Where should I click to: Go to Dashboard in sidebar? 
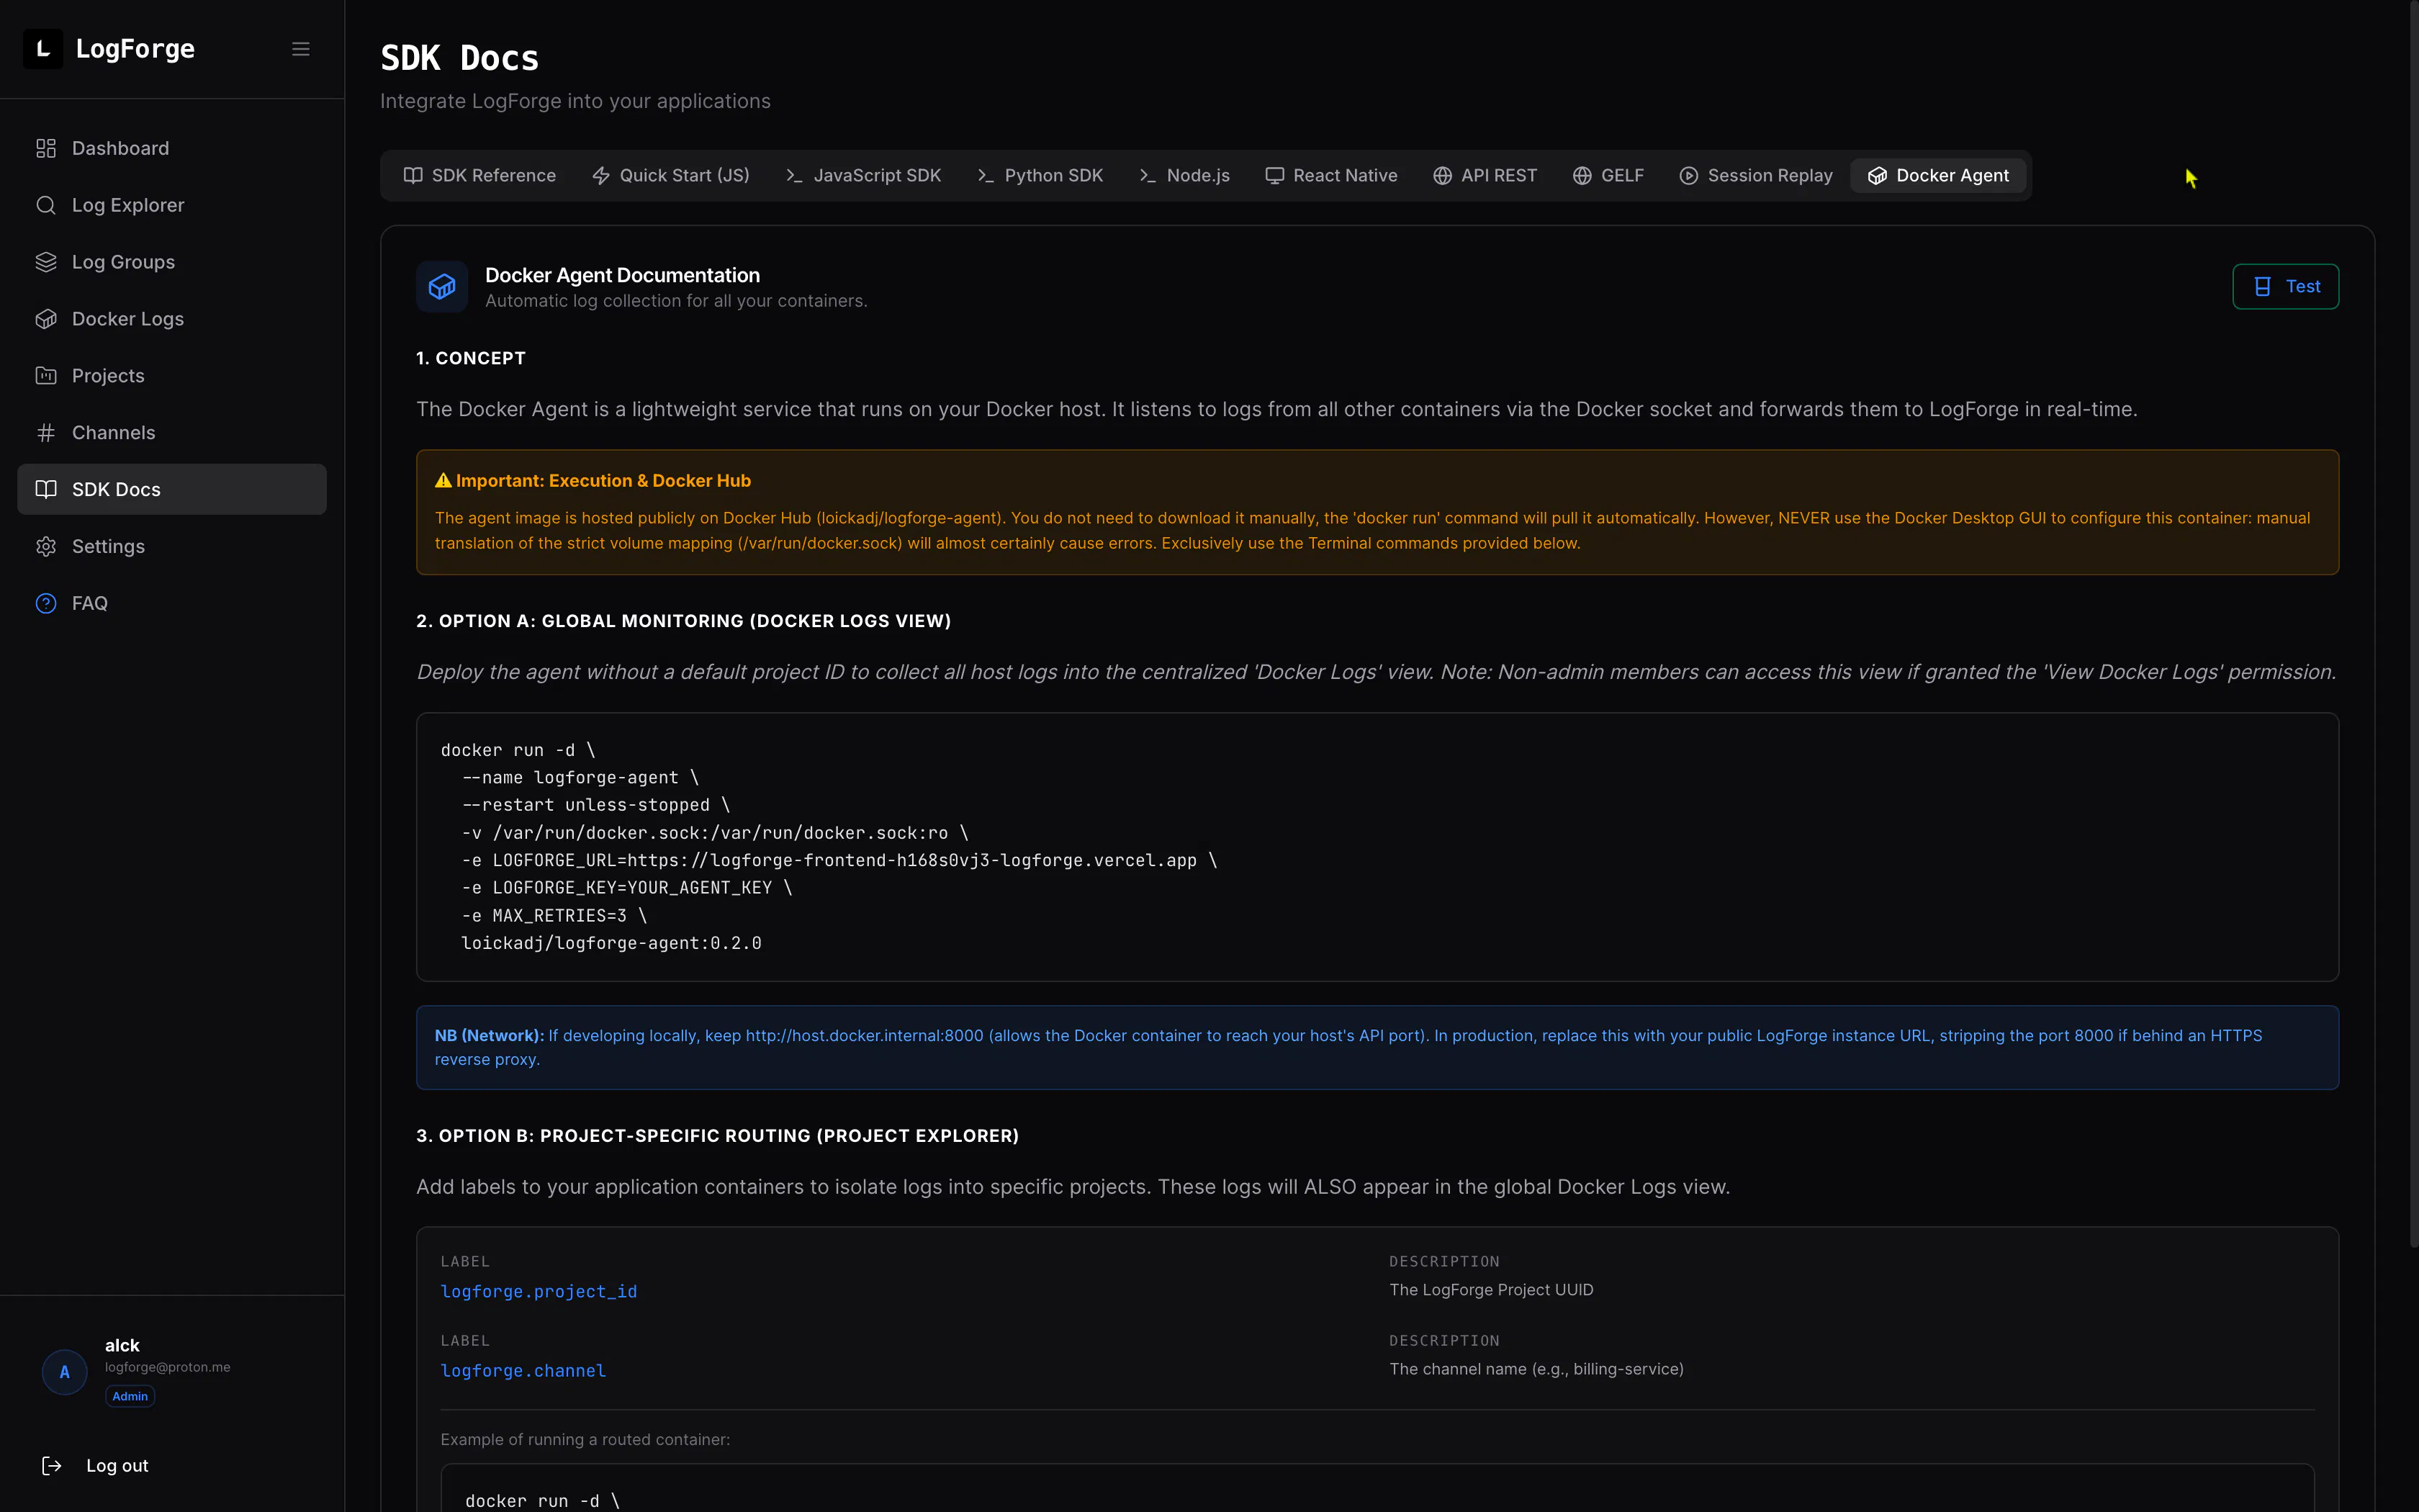(x=172, y=148)
